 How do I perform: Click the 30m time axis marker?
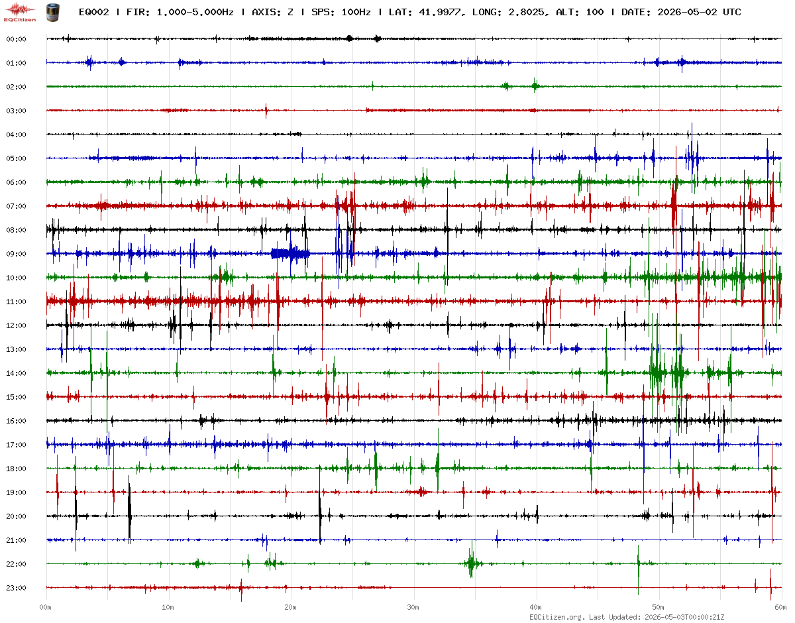coord(413,606)
